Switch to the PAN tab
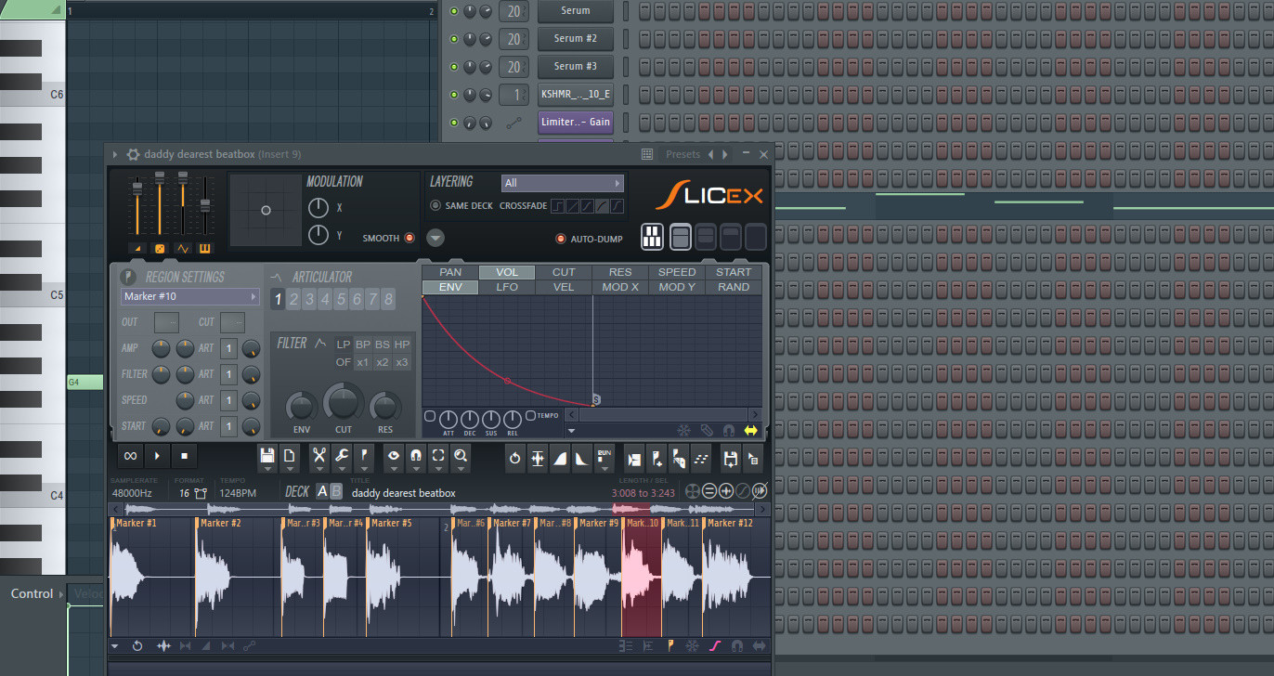Screen dimensions: 1274x676 [x=449, y=271]
